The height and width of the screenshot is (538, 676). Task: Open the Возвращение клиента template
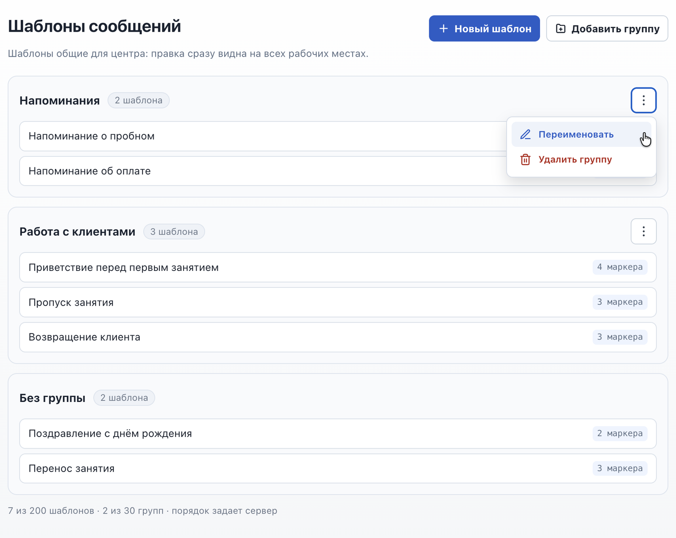point(338,337)
